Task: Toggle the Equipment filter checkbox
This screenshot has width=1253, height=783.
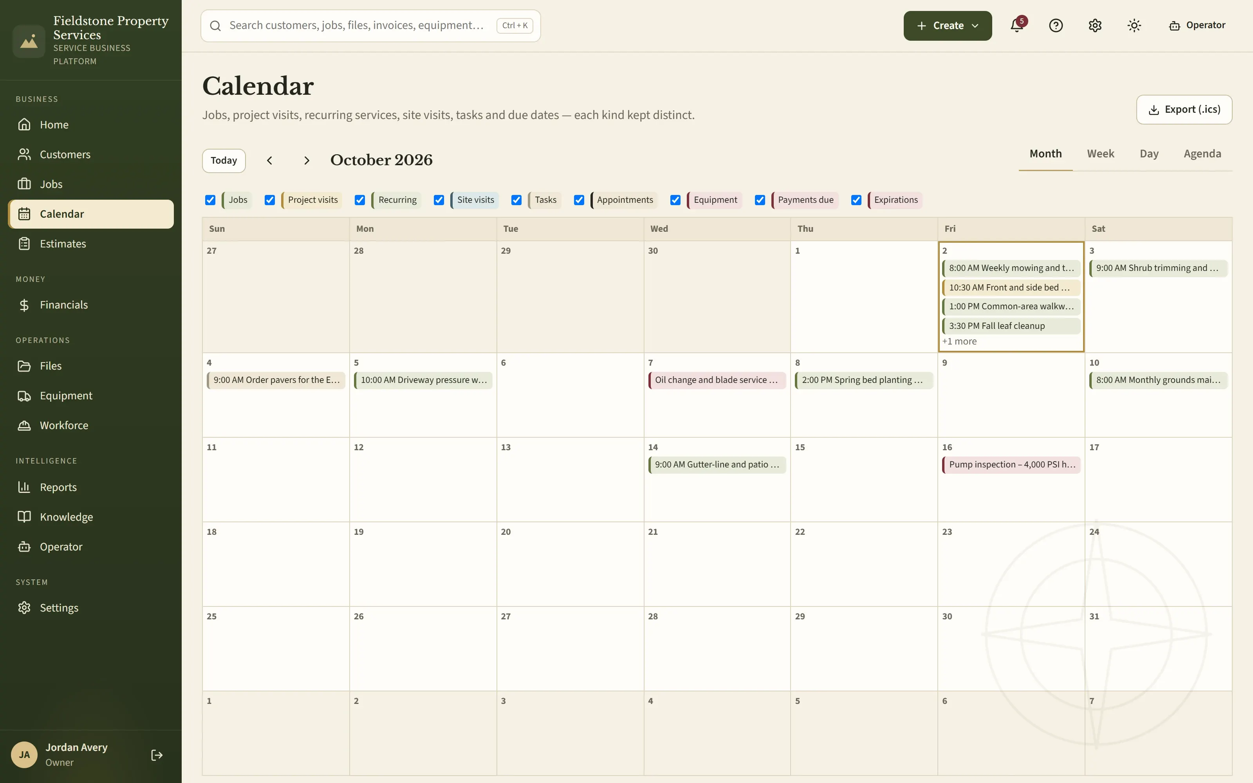Action: pos(675,200)
